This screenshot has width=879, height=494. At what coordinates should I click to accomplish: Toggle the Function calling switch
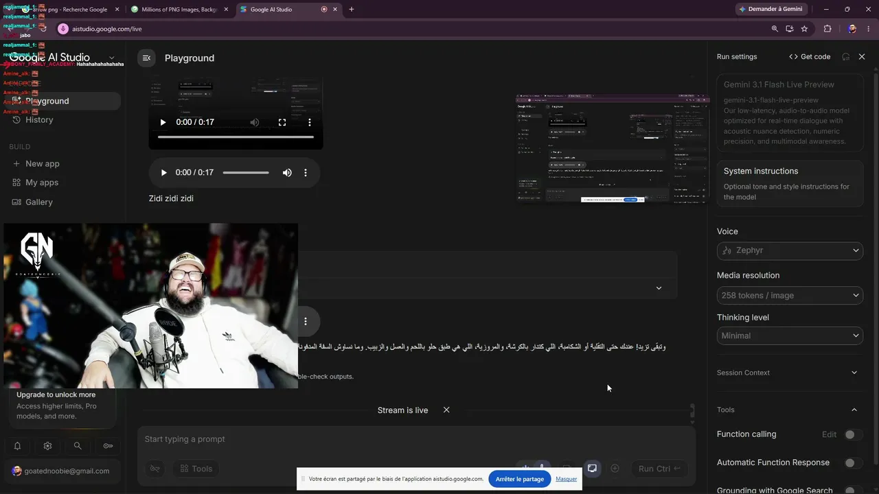point(852,434)
